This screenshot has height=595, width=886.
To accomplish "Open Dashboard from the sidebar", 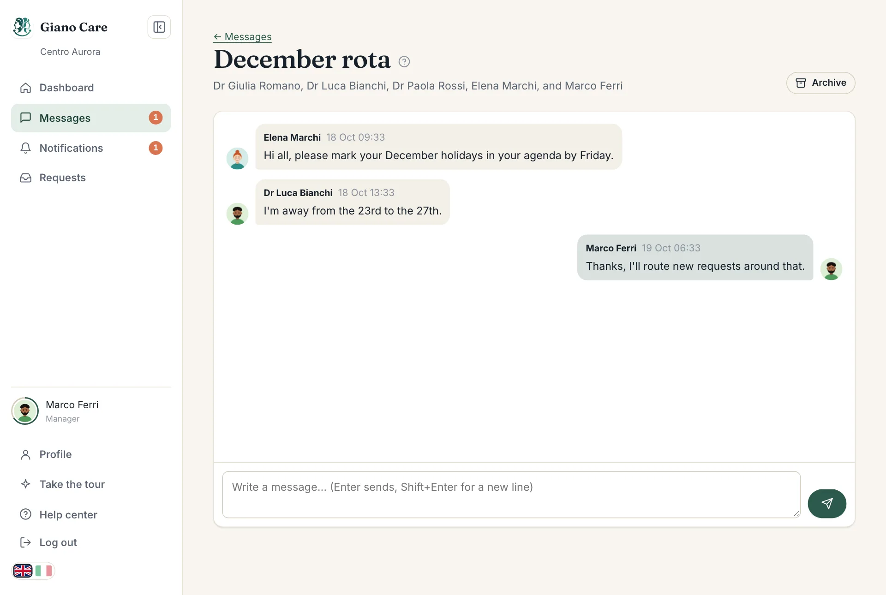I will 91,88.
